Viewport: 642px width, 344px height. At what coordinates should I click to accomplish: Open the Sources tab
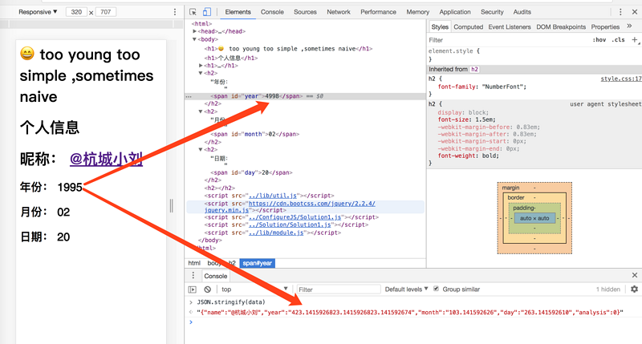(x=305, y=12)
